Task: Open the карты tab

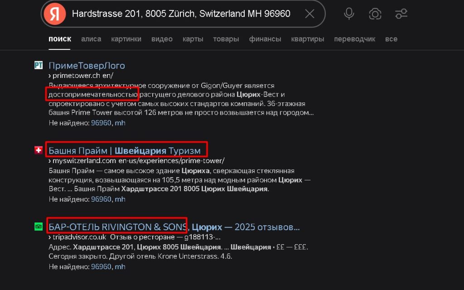Action: 193,39
